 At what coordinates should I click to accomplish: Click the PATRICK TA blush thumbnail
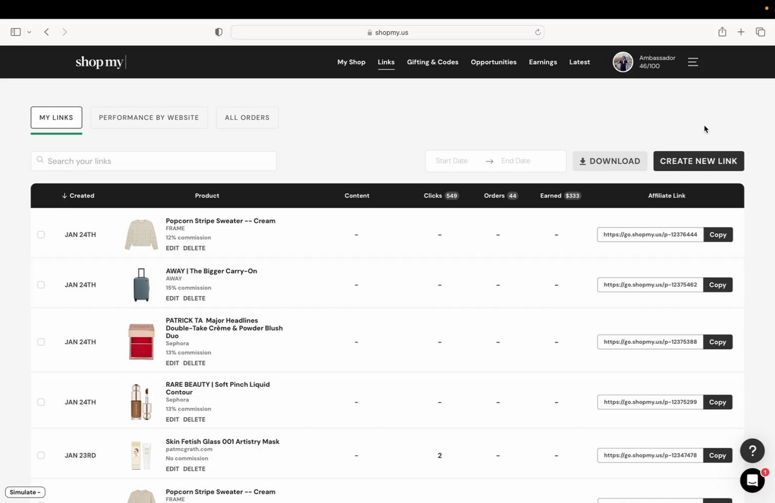[141, 342]
